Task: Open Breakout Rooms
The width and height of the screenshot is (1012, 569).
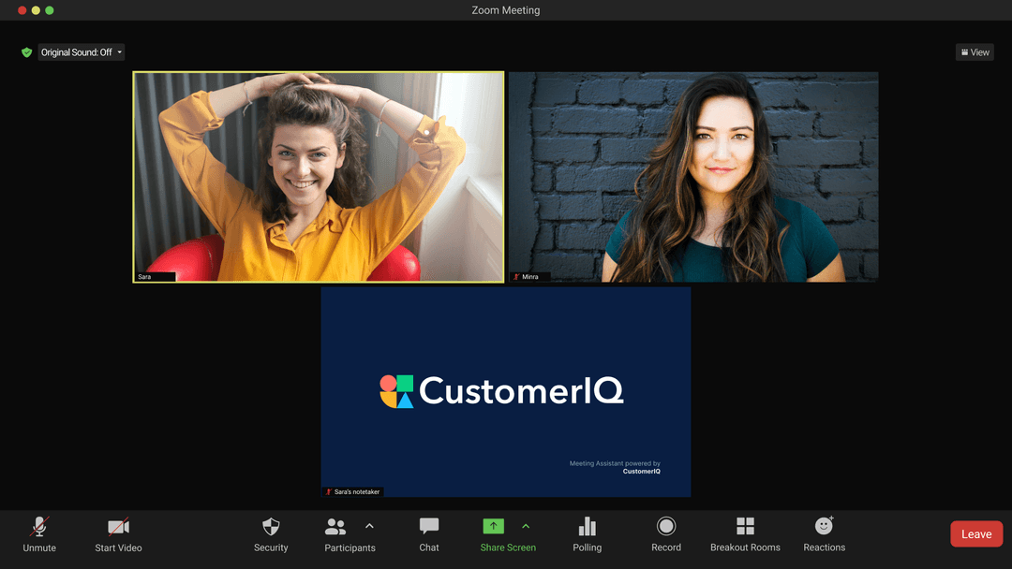Action: tap(745, 534)
